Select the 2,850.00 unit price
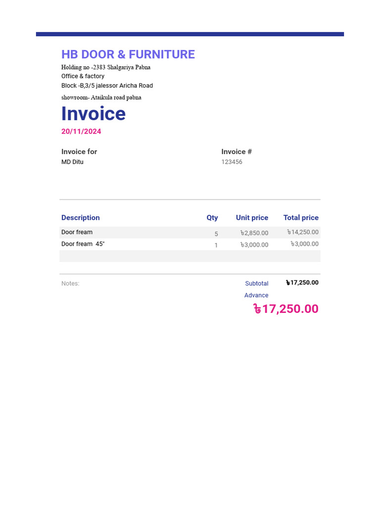Viewport: 380px width, 507px height. click(x=254, y=233)
